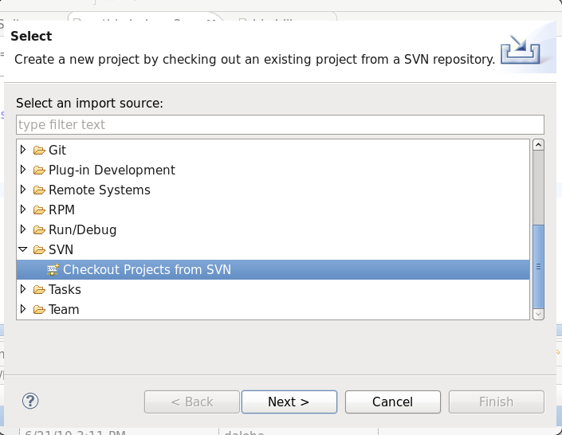The height and width of the screenshot is (435, 562).
Task: Expand the Team tree node
Action: point(23,309)
